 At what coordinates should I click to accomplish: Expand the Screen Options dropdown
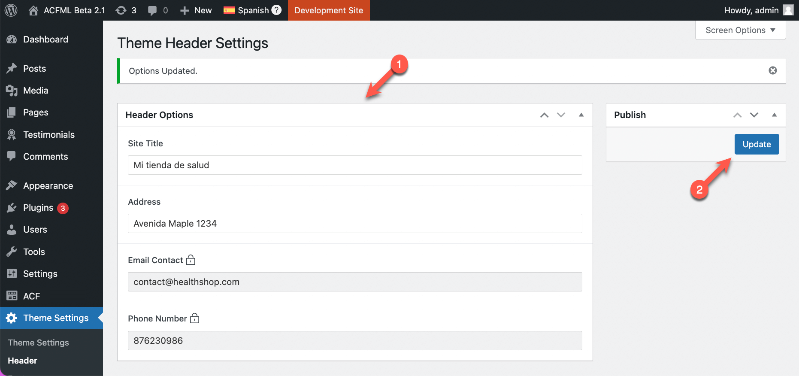pyautogui.click(x=740, y=30)
